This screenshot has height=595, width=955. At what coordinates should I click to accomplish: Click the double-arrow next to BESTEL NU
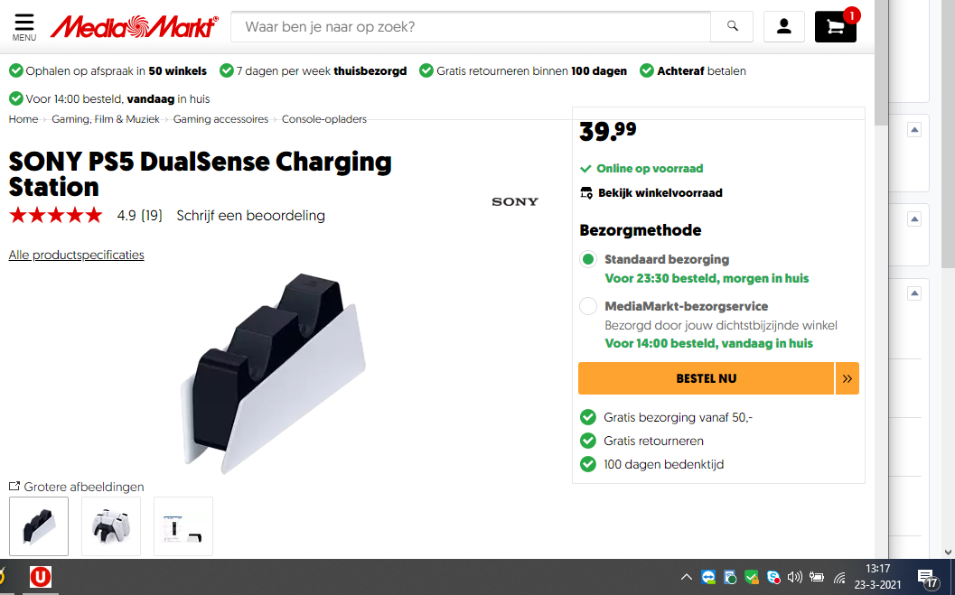(x=847, y=378)
